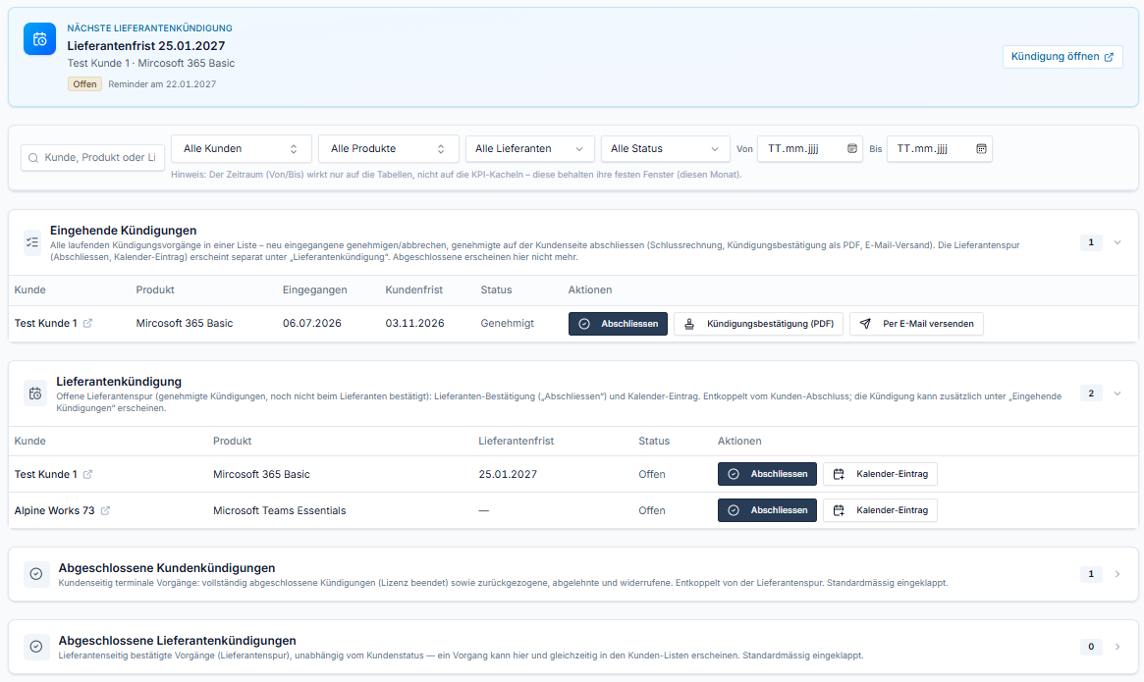
Task: Open the Alle Status dropdown
Action: 666,149
